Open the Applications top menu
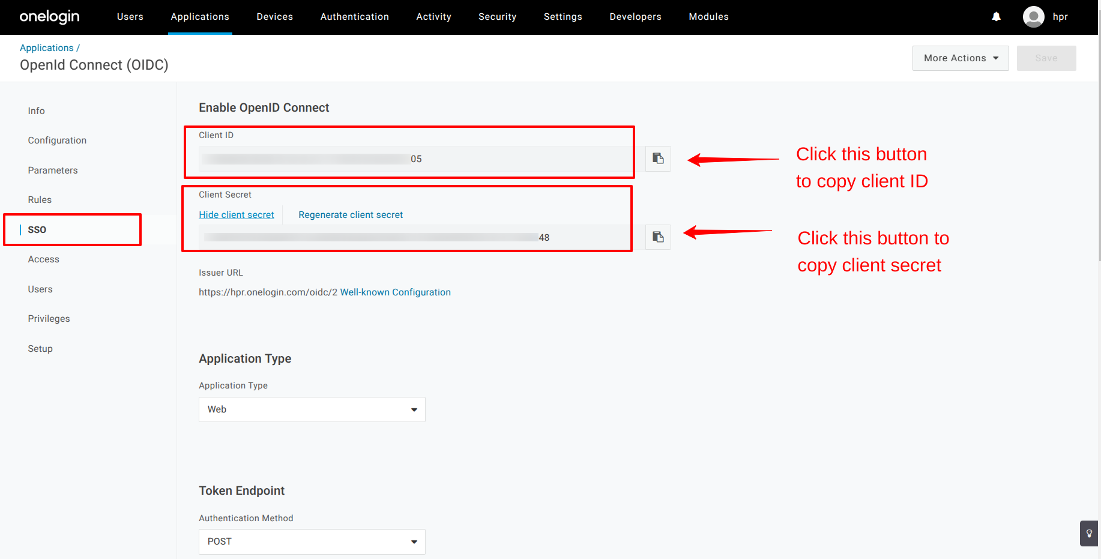The width and height of the screenshot is (1101, 559). click(x=200, y=17)
